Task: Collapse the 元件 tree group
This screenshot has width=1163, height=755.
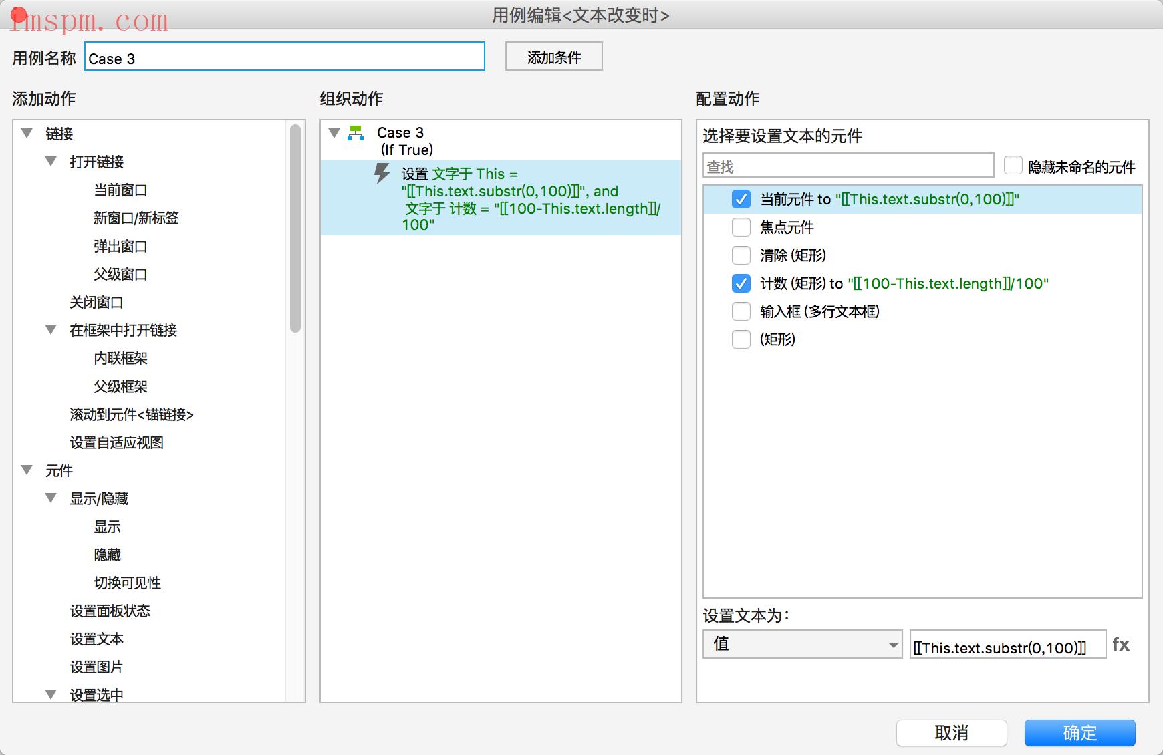Action: coord(27,470)
